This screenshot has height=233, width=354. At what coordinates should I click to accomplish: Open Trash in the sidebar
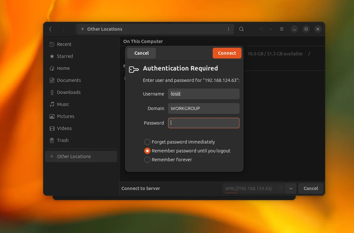pyautogui.click(x=62, y=140)
